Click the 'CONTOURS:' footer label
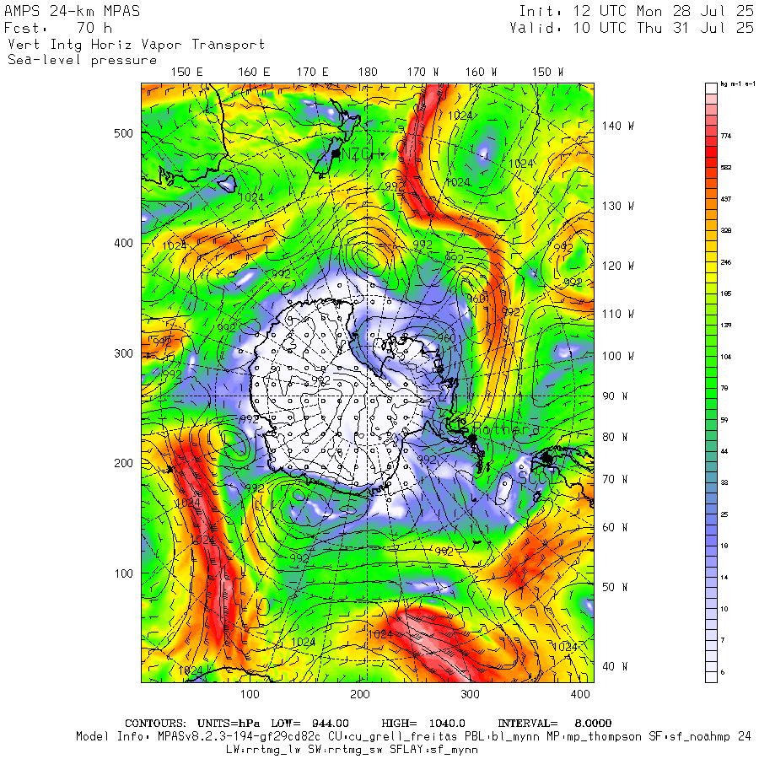The width and height of the screenshot is (759, 759). 155,724
